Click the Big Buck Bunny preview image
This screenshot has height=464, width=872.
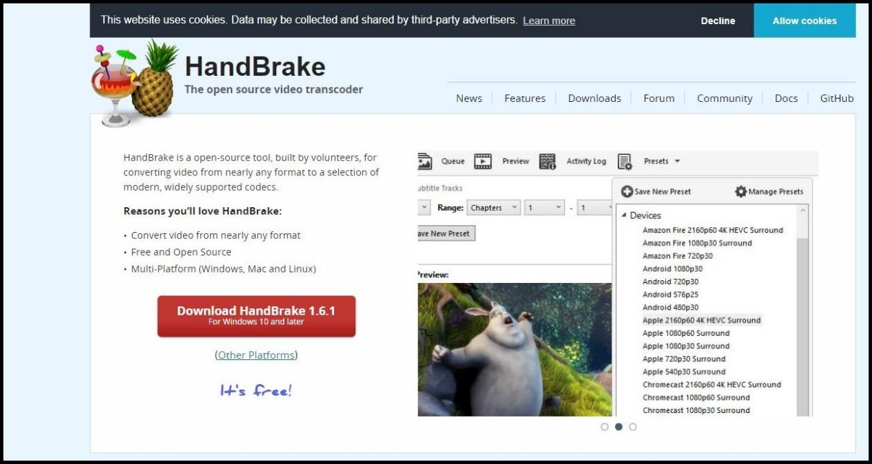click(515, 350)
